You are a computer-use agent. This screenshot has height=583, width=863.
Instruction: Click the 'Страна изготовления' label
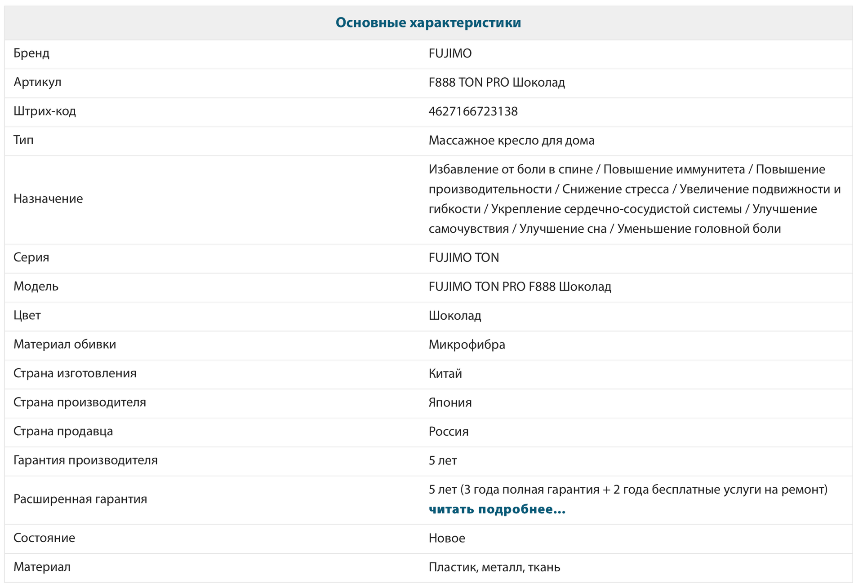(x=75, y=373)
